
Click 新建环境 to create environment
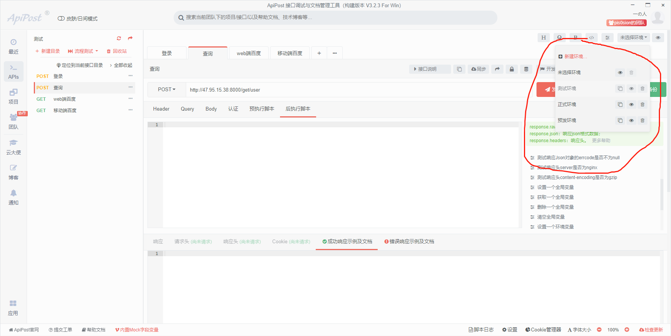[573, 57]
